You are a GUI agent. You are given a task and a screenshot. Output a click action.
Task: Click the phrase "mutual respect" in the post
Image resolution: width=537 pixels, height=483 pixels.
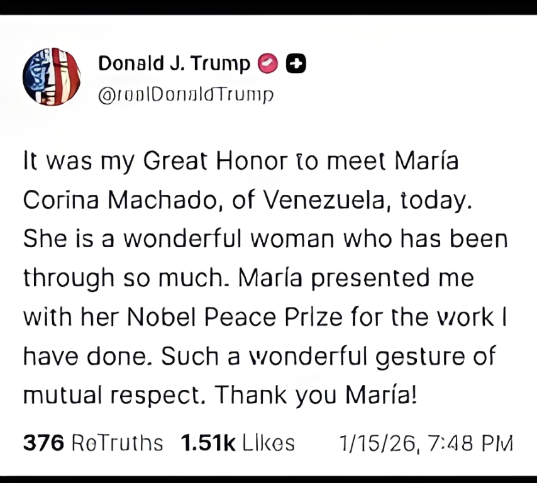pos(113,396)
